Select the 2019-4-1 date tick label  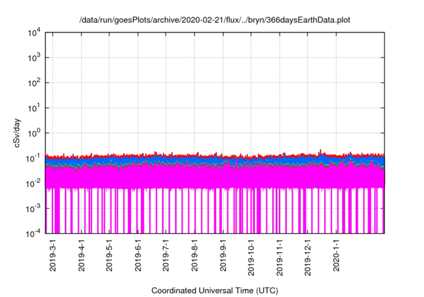[81, 257]
